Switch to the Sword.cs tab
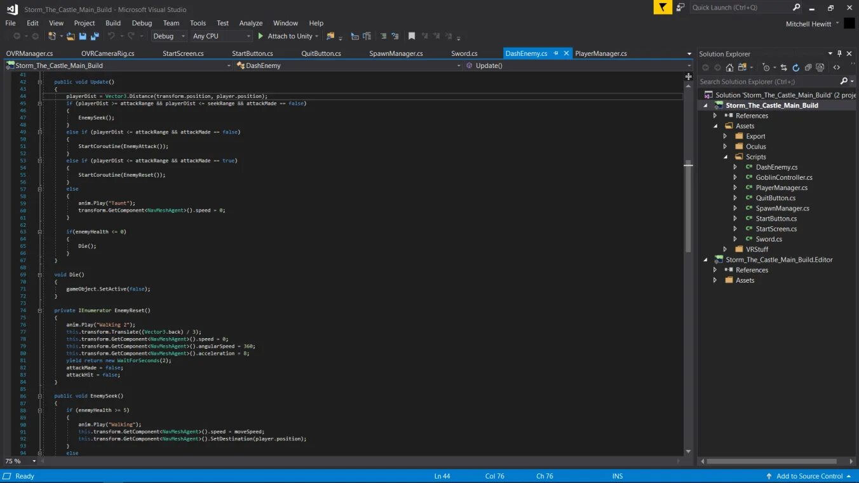The image size is (859, 483). point(464,53)
